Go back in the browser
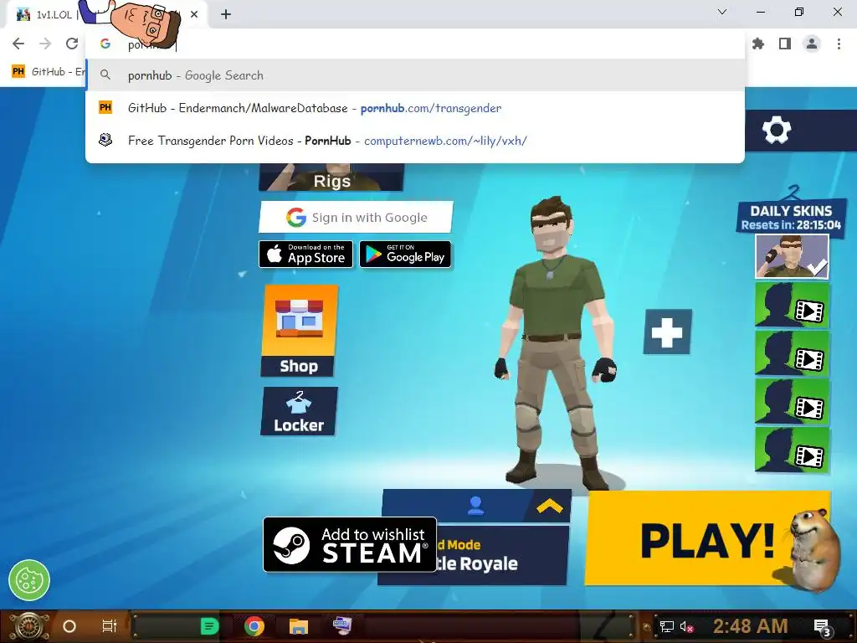Screen dimensions: 857x643 18,44
